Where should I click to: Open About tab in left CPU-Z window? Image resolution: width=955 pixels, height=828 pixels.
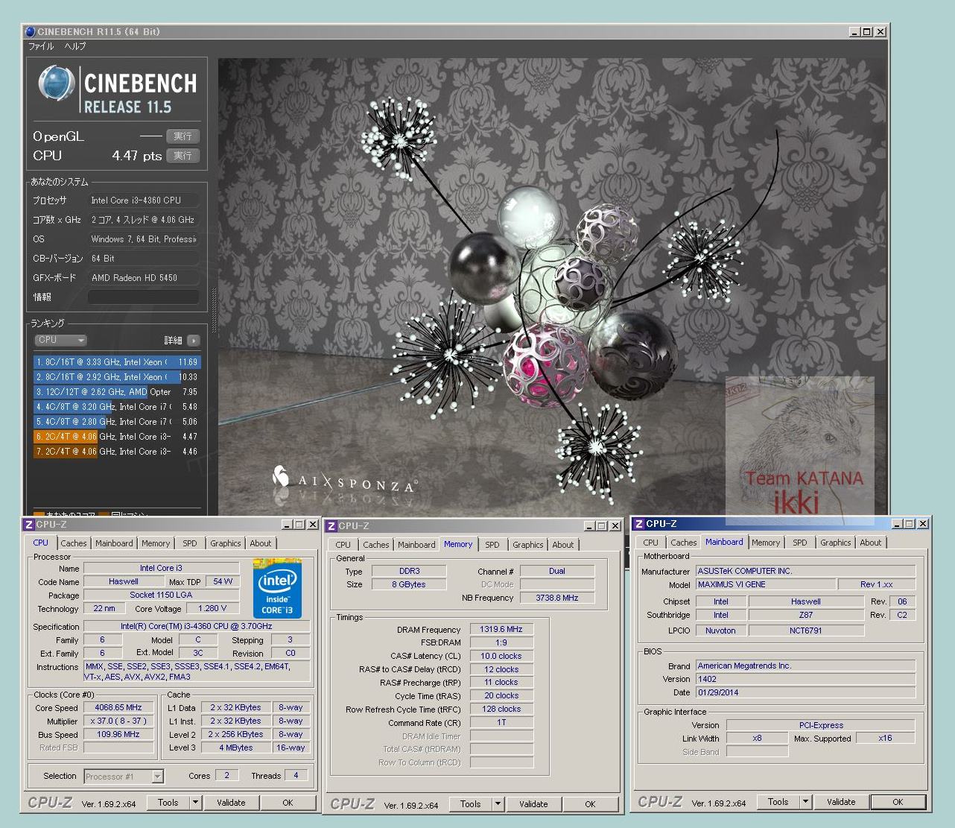click(261, 543)
